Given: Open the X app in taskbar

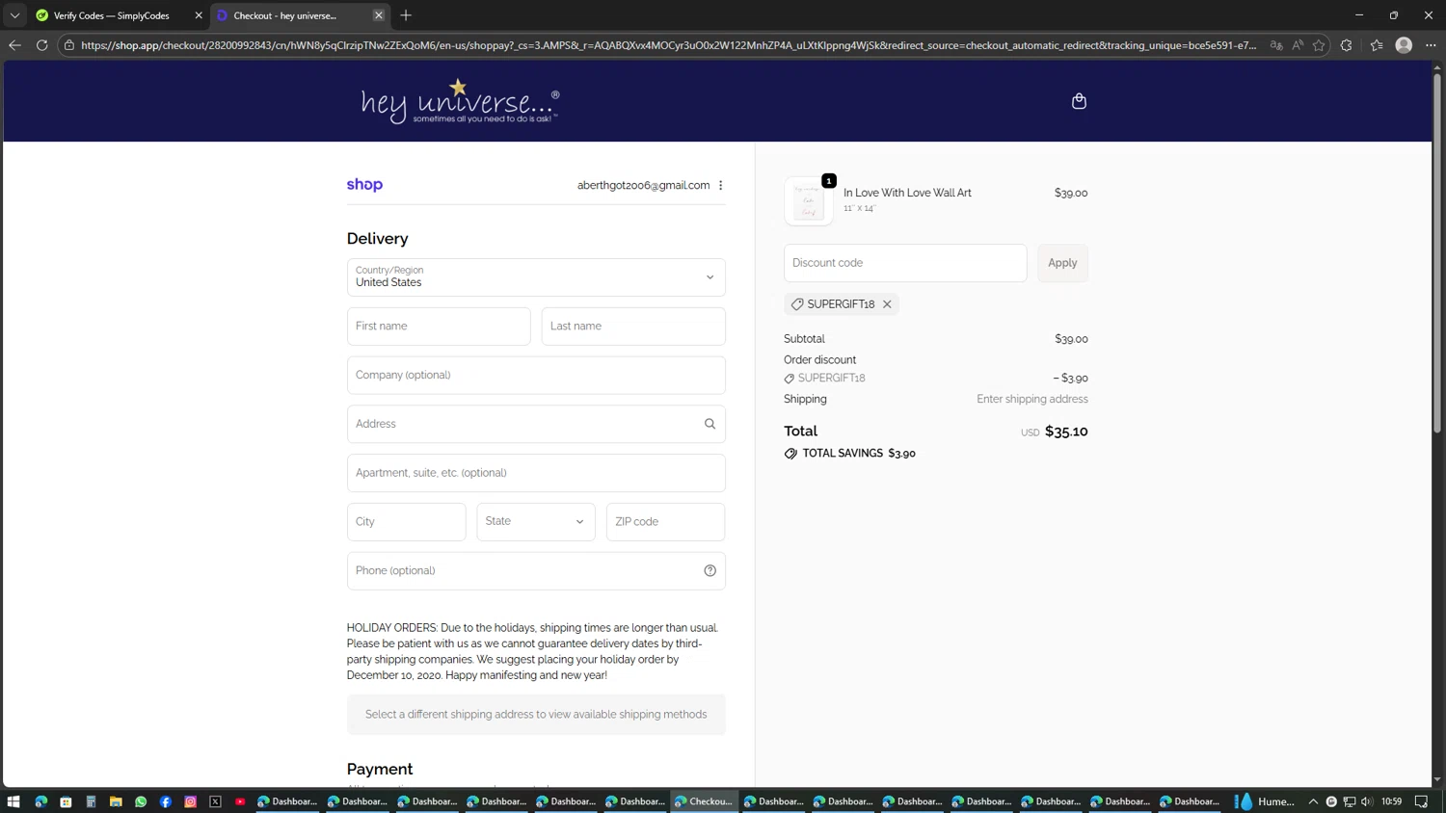Looking at the screenshot, I should pos(215,801).
